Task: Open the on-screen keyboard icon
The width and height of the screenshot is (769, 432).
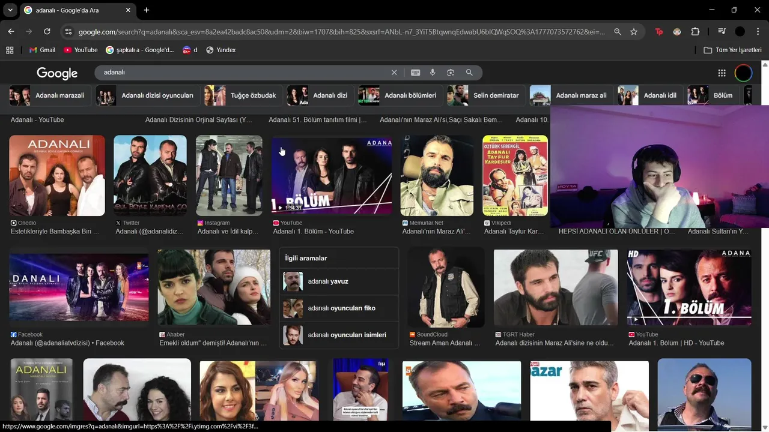Action: 415,73
